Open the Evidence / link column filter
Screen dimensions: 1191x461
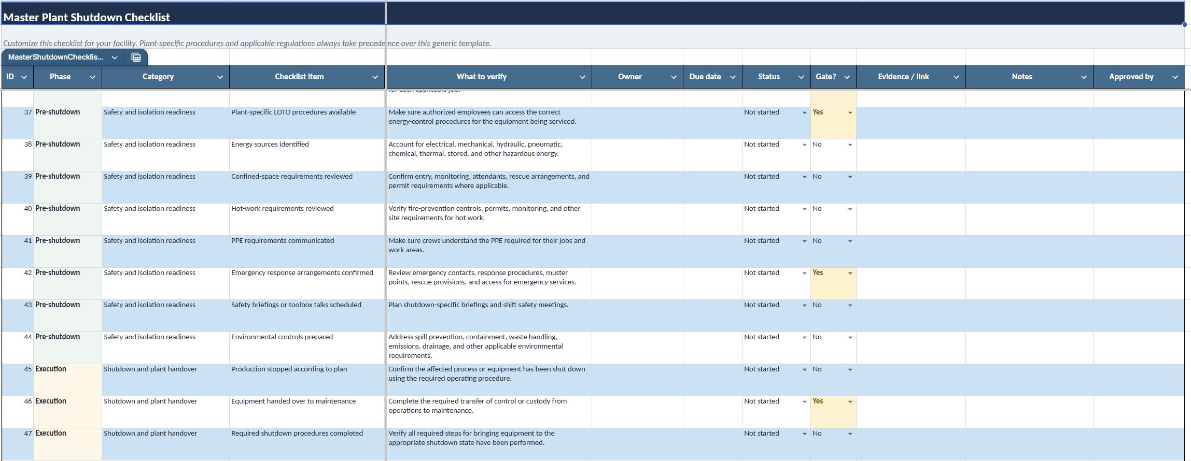pos(956,77)
